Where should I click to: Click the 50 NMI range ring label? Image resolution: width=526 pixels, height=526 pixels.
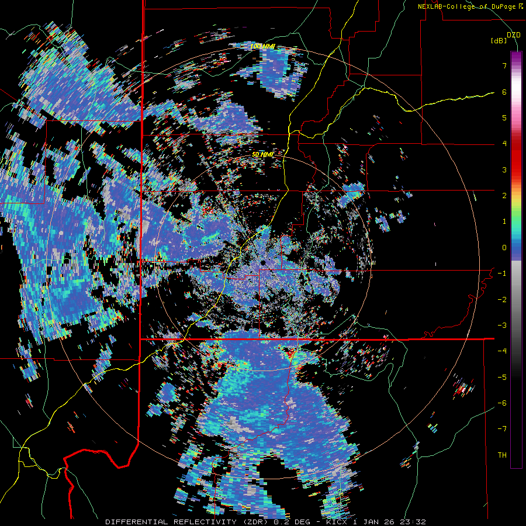tap(262, 154)
